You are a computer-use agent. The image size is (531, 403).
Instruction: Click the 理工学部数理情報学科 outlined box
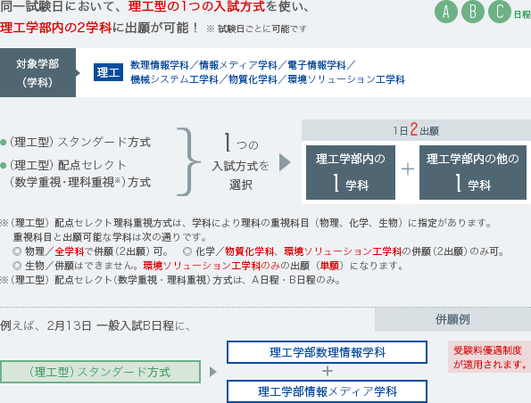tap(328, 352)
